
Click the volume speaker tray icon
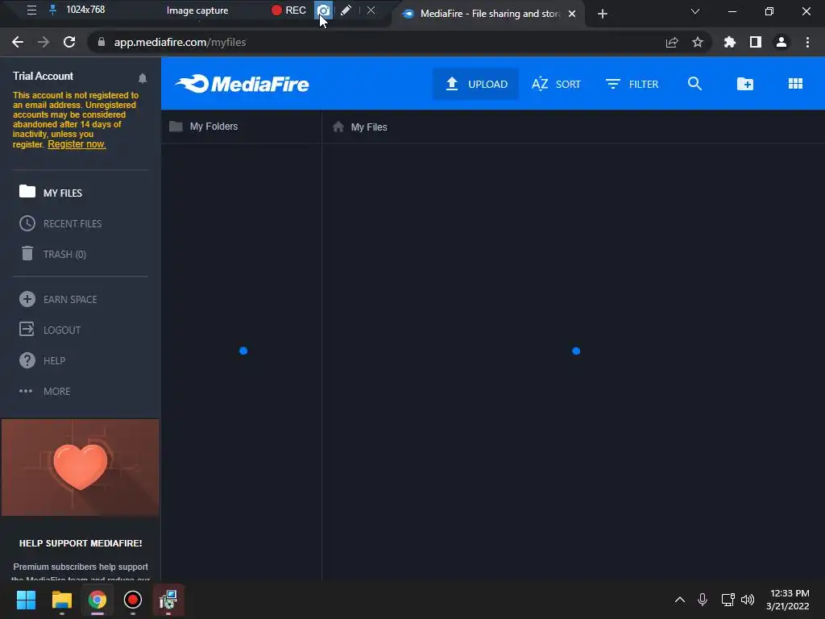point(747,600)
